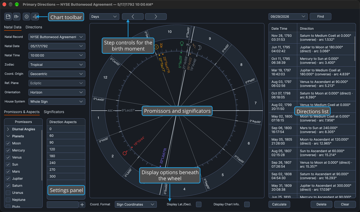The width and height of the screenshot is (360, 212).
Task: Click the export chart icon
Action: [17, 17]
